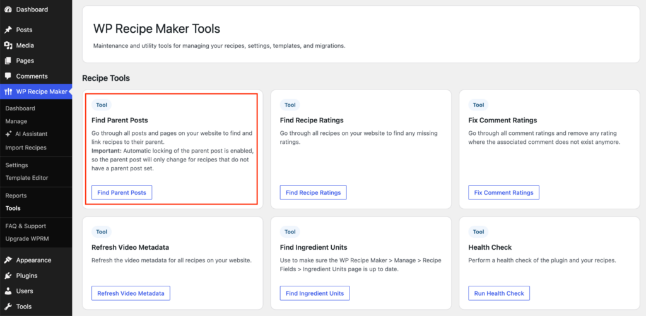
Task: Click the 'Maintenance and utility tools' description text
Action: (x=219, y=46)
